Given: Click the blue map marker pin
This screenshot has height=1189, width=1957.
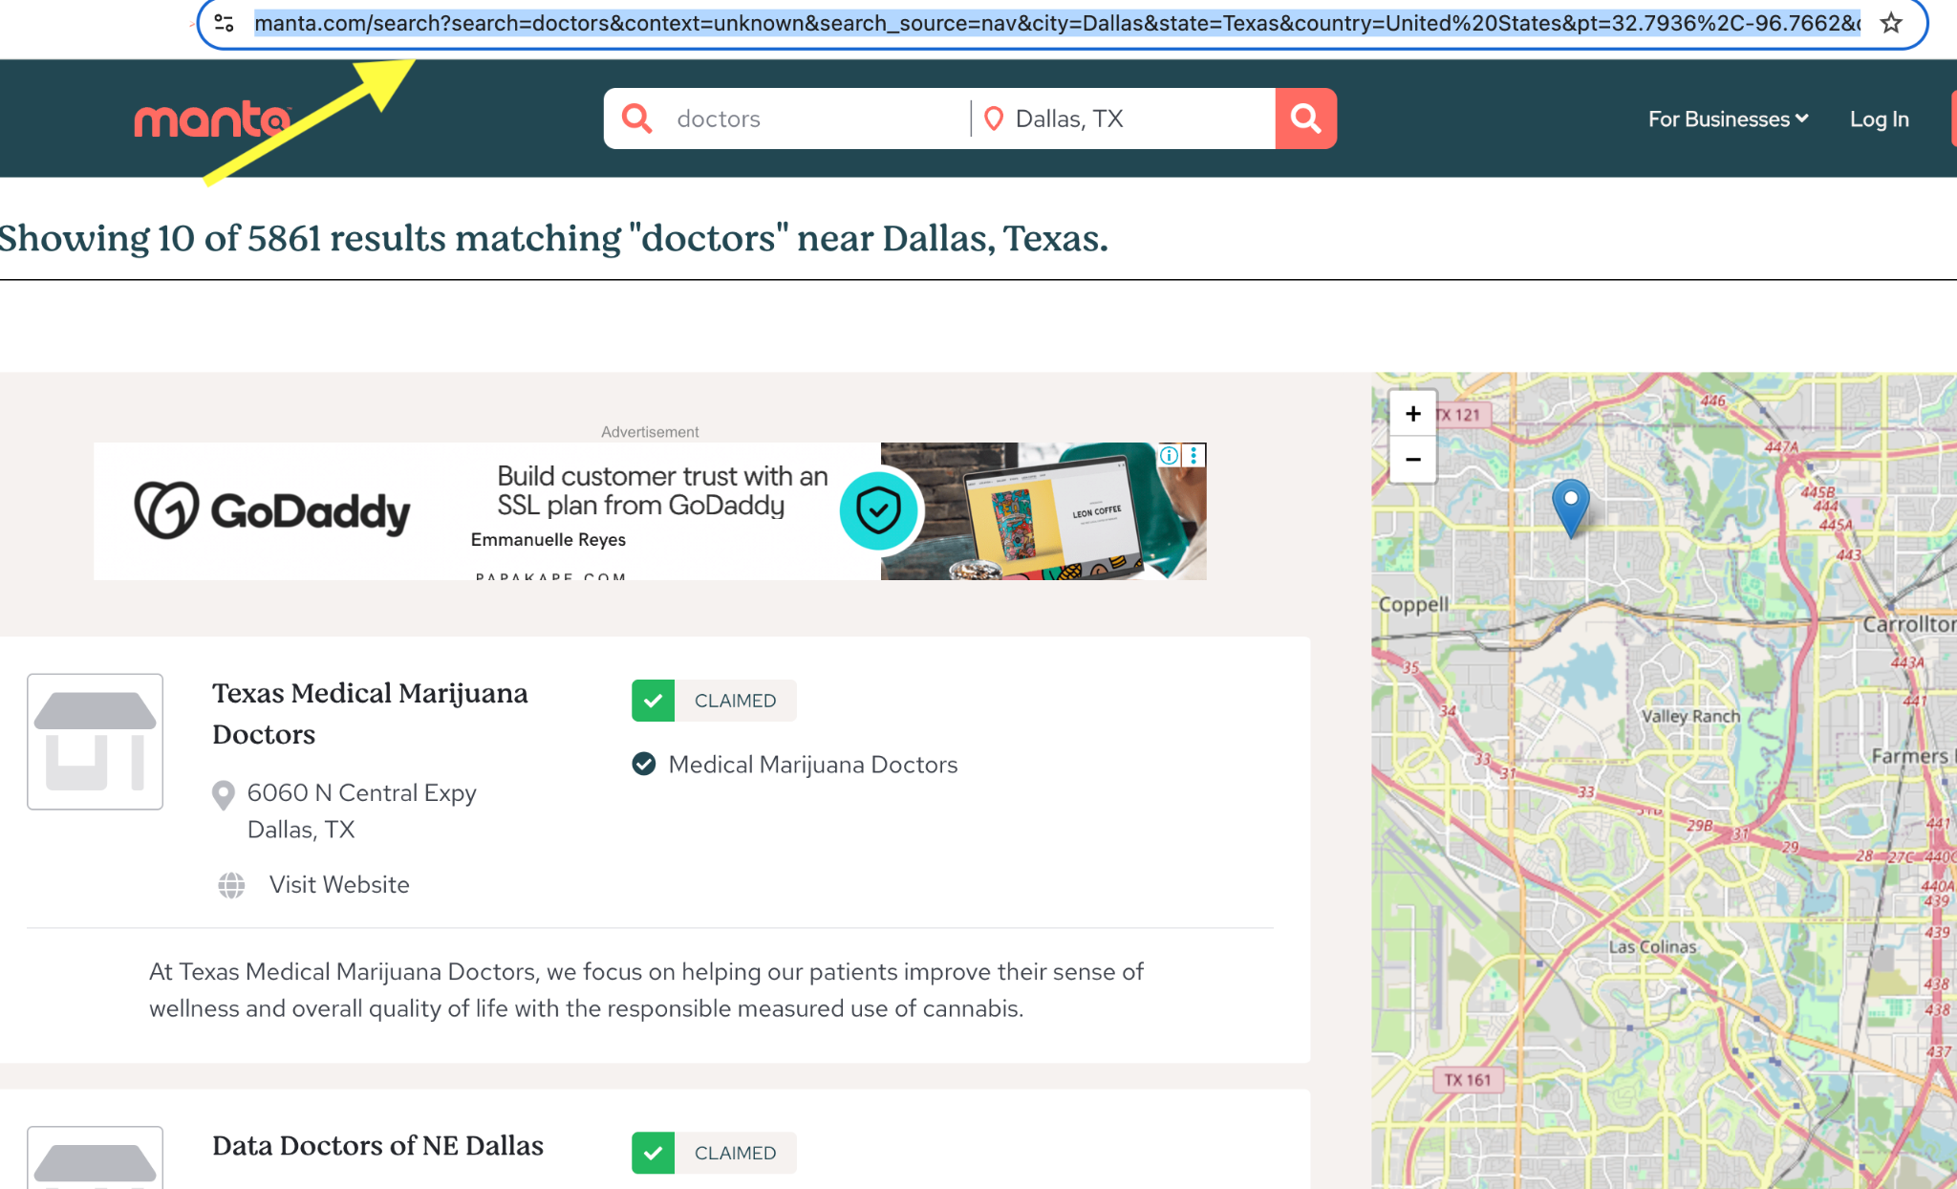Looking at the screenshot, I should [x=1571, y=508].
